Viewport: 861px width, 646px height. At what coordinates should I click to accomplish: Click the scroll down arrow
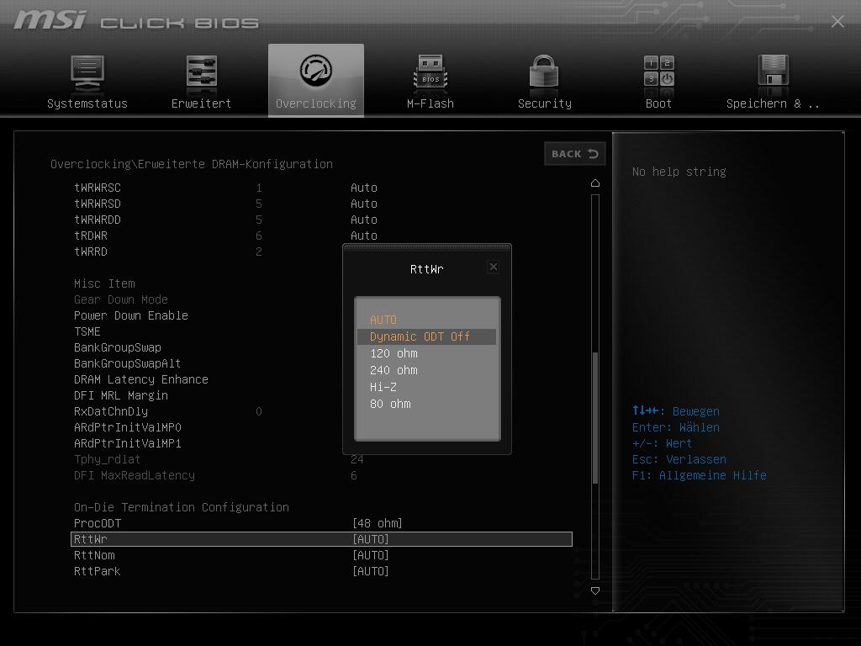coord(594,590)
